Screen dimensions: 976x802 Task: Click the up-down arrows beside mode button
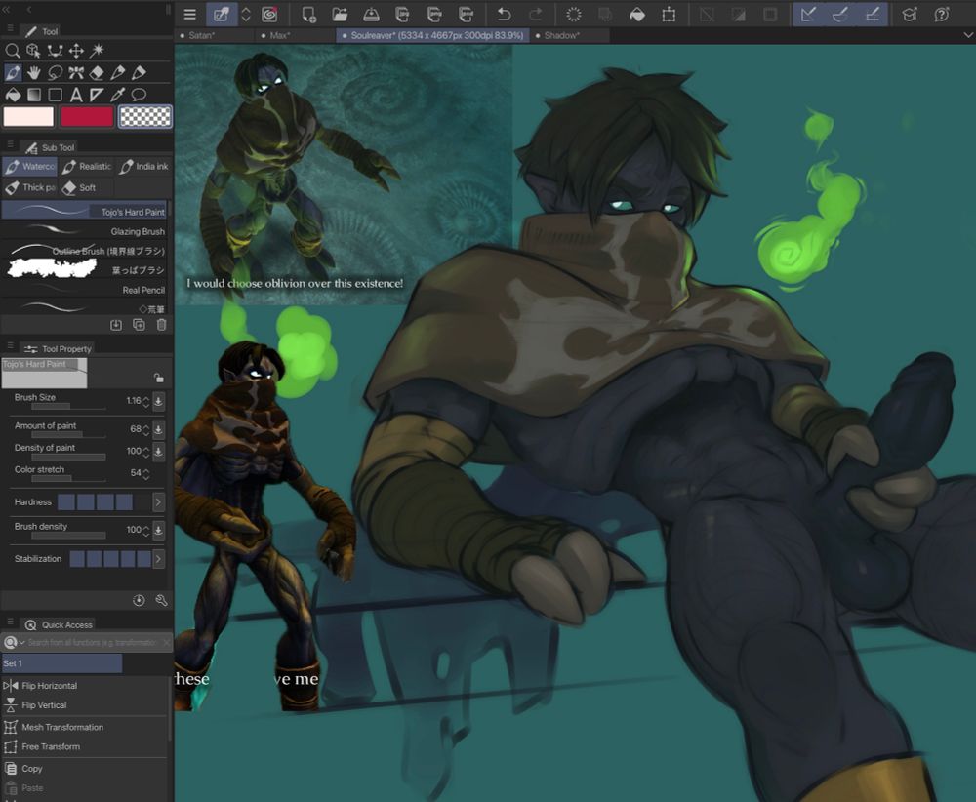click(x=246, y=15)
